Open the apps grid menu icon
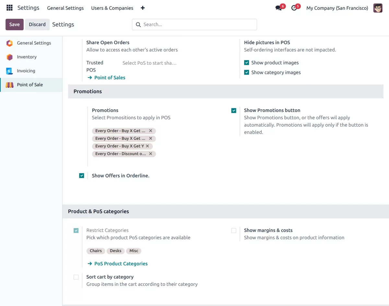Image resolution: width=389 pixels, height=306 pixels. click(x=9, y=8)
